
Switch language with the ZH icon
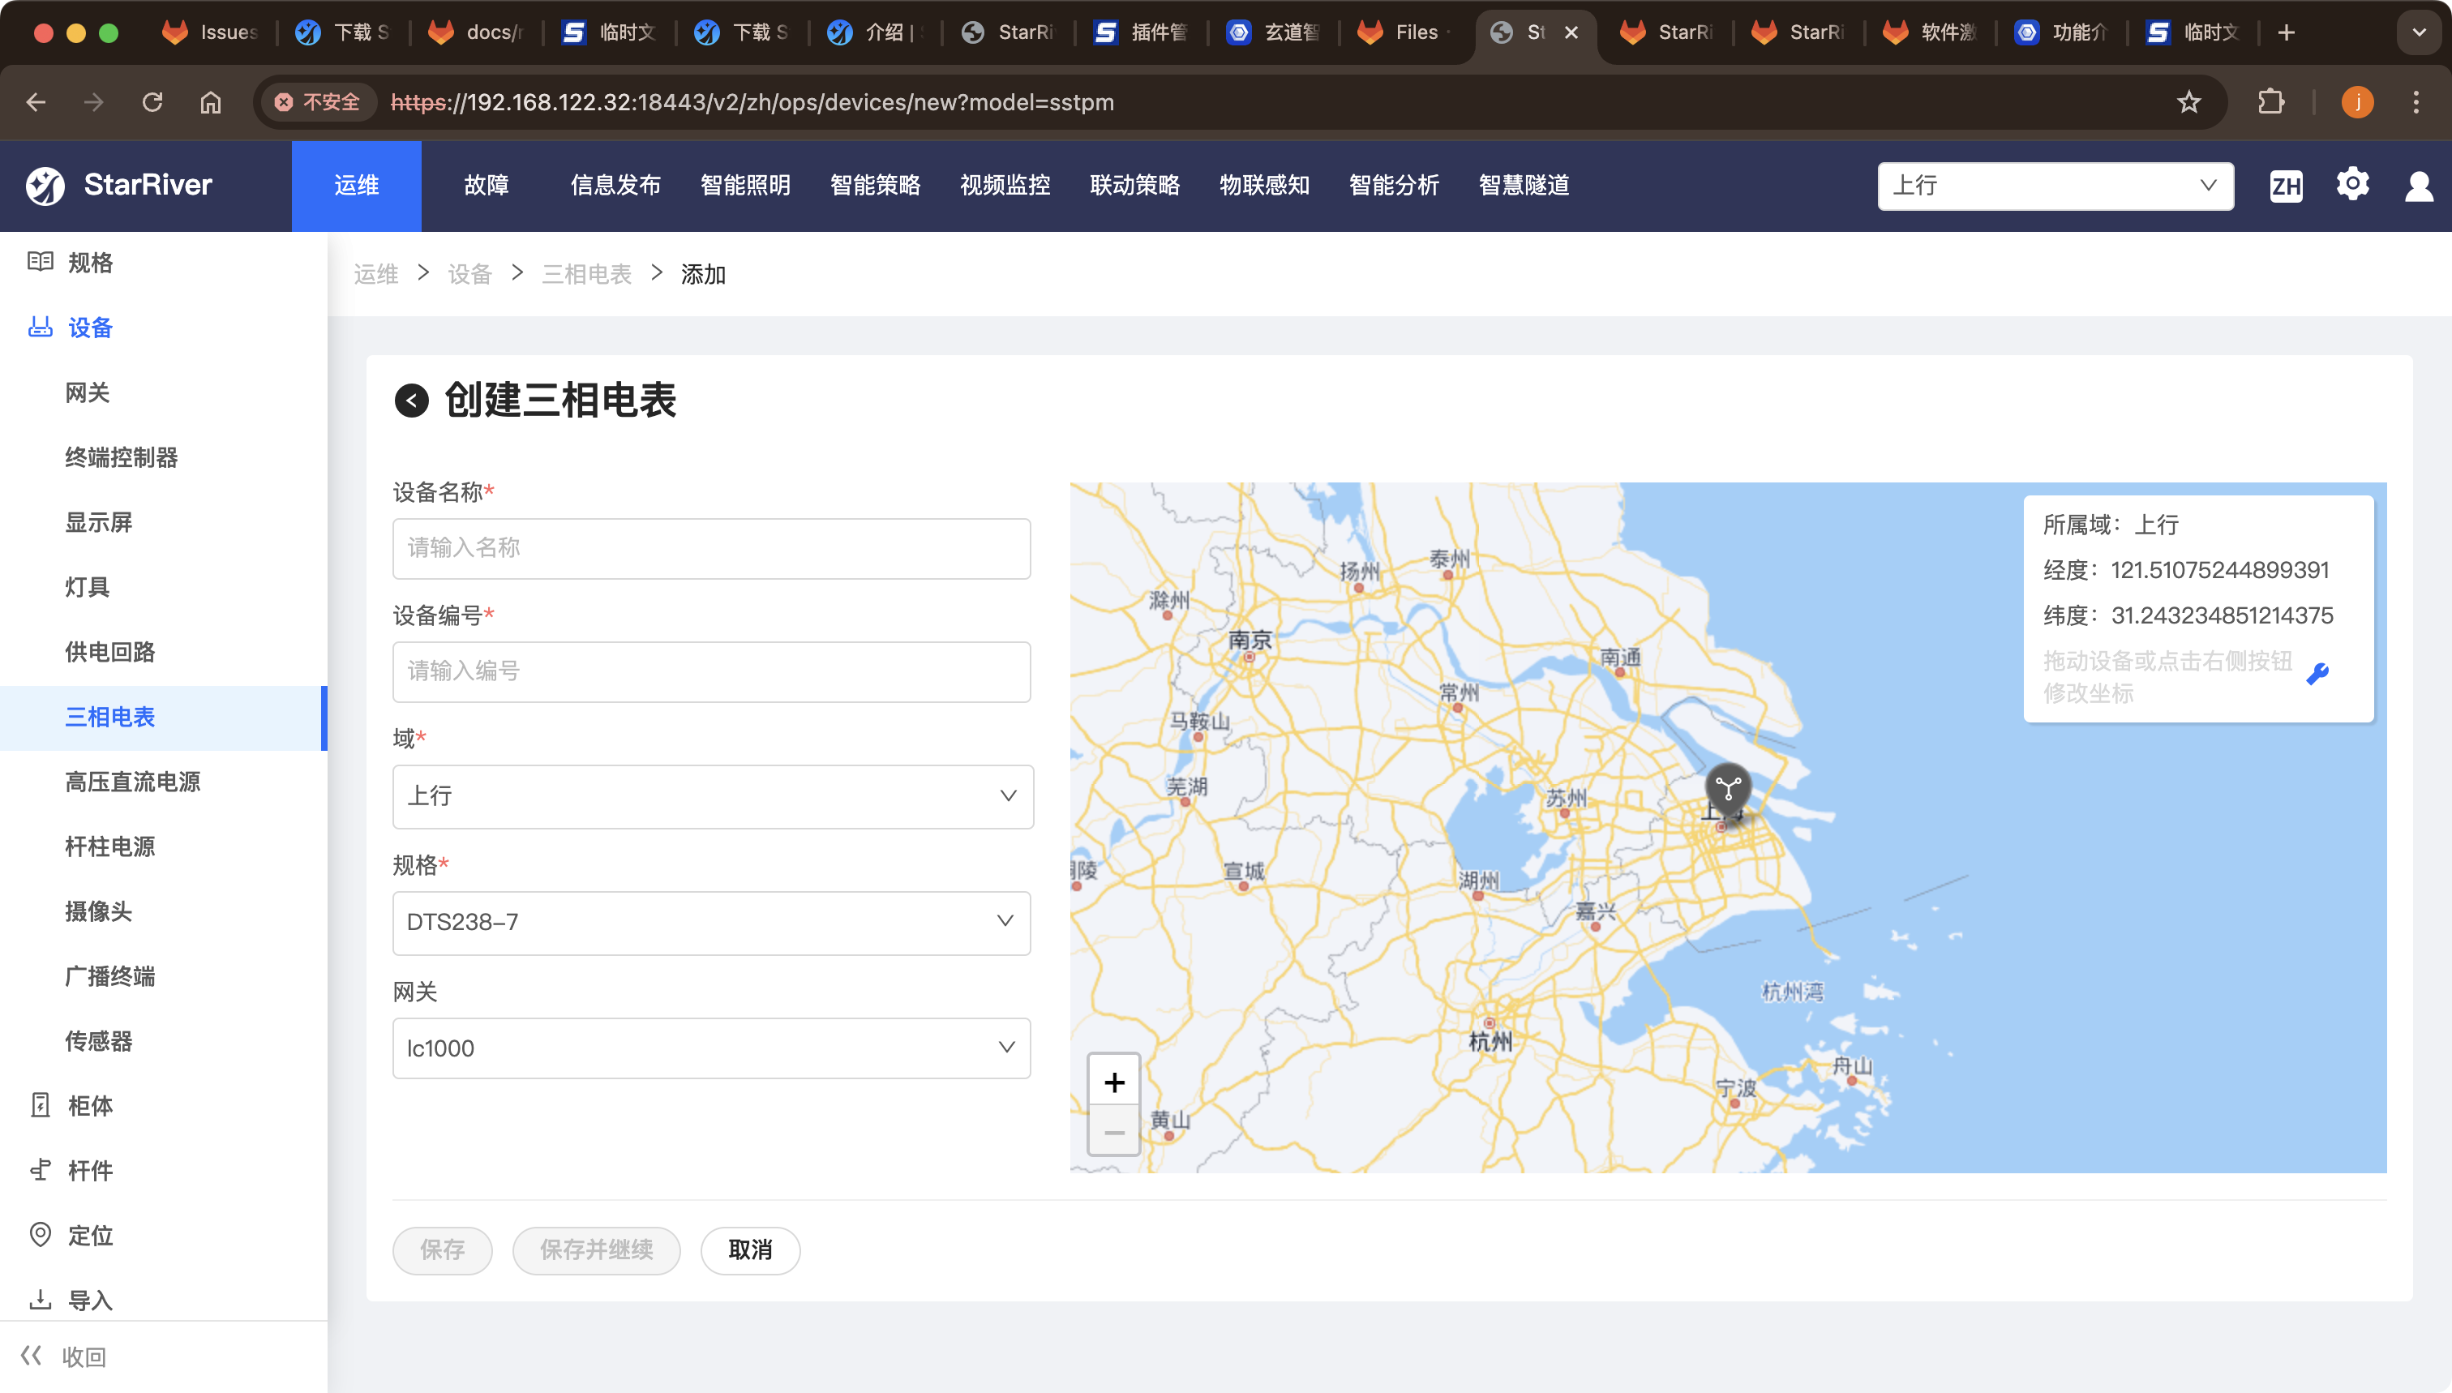tap(2287, 186)
